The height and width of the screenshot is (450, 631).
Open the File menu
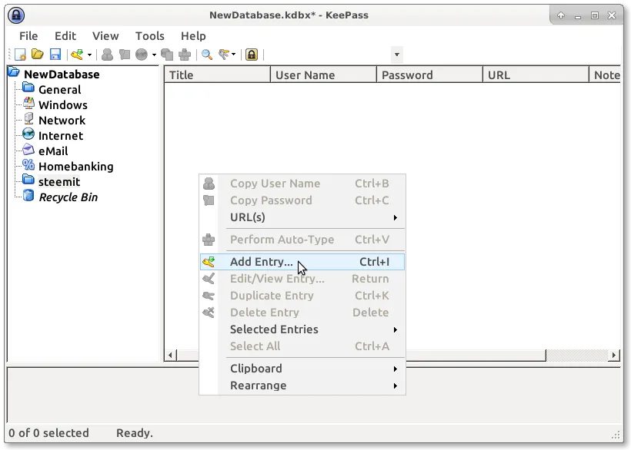[28, 36]
